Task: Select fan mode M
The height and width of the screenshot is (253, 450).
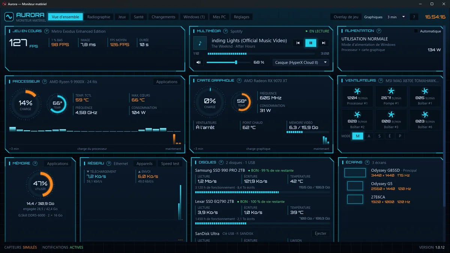Action: click(357, 136)
